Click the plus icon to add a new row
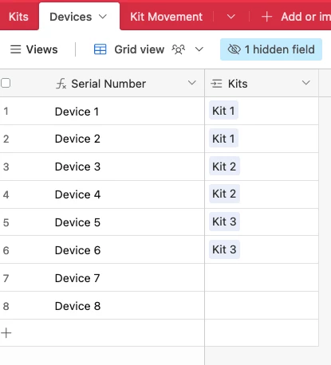The image size is (331, 365). click(x=6, y=333)
